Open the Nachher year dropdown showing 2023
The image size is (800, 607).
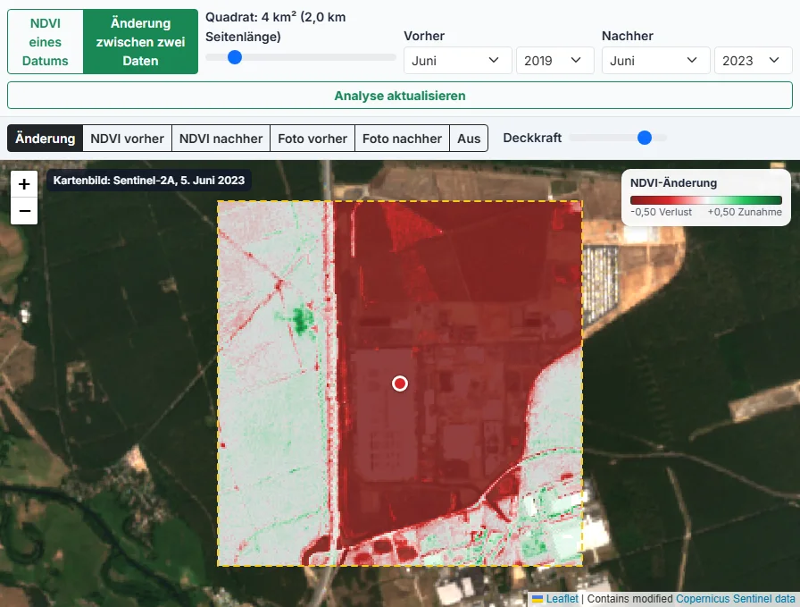(753, 60)
